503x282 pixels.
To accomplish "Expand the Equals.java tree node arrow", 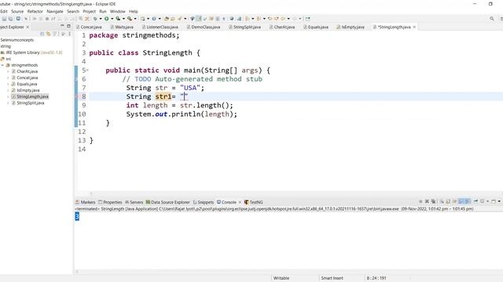I will [8, 84].
